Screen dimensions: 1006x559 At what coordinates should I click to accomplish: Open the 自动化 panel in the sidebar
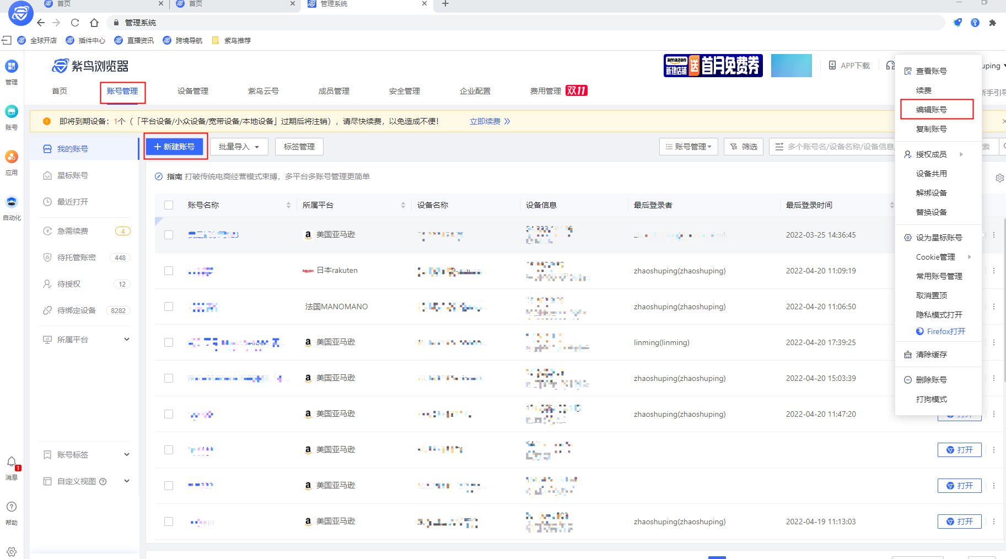click(x=12, y=207)
